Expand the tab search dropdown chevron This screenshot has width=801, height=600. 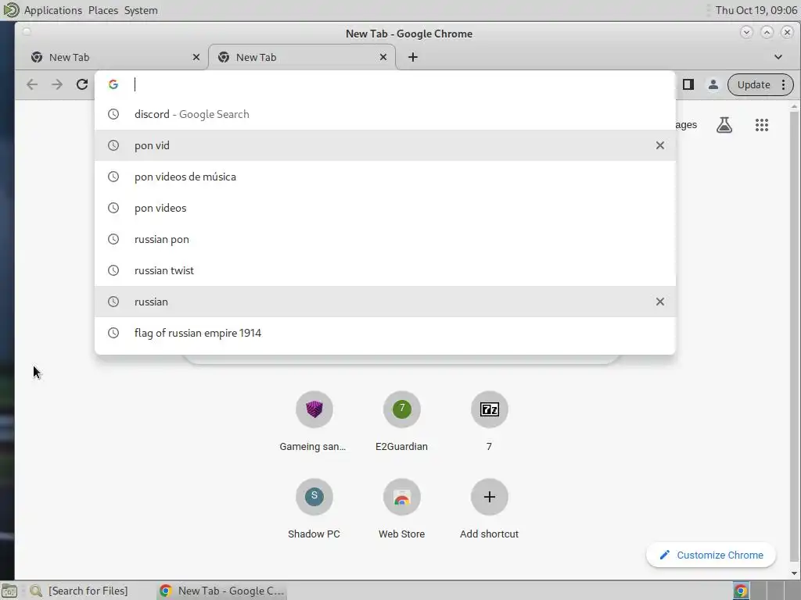778,57
